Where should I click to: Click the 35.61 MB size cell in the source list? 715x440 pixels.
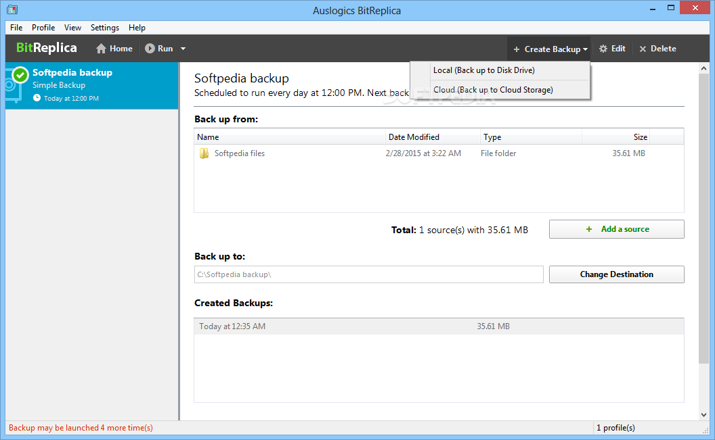coord(628,153)
